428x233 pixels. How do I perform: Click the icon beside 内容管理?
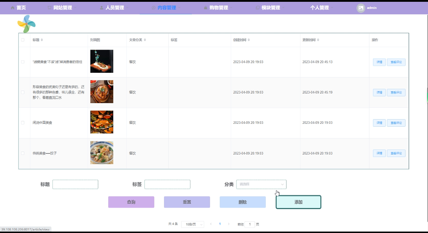coord(153,8)
